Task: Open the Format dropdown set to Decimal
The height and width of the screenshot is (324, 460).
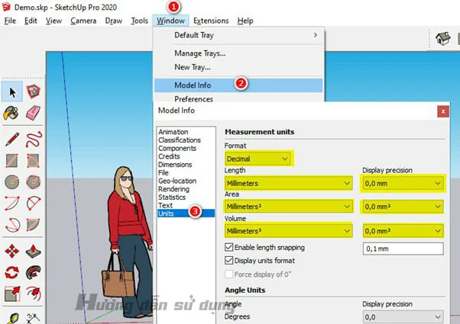Action: coord(258,159)
